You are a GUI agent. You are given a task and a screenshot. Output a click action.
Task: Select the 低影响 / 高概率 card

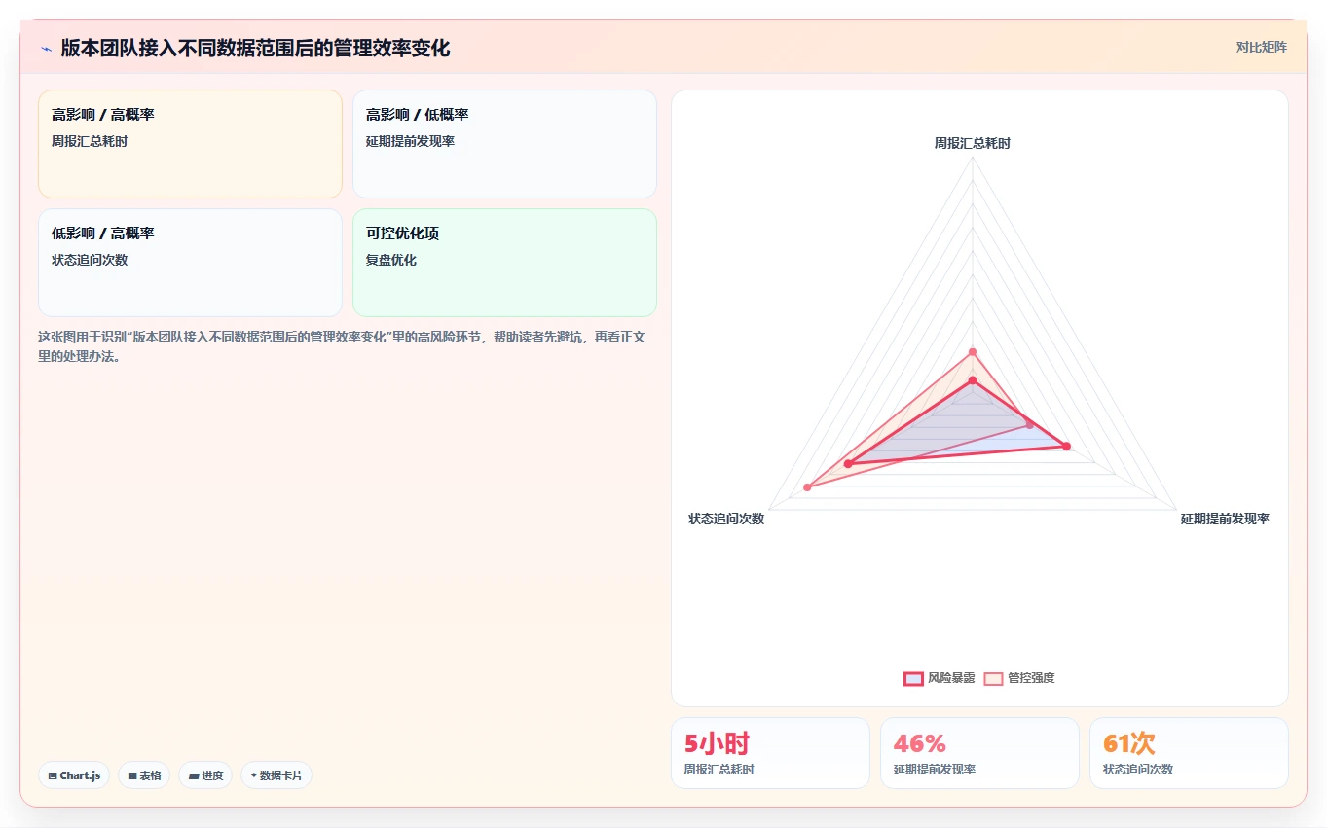click(x=190, y=263)
